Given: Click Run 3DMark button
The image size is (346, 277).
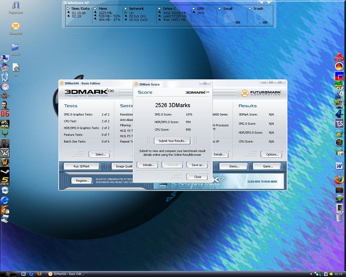Looking at the screenshot, I should tap(81, 166).
